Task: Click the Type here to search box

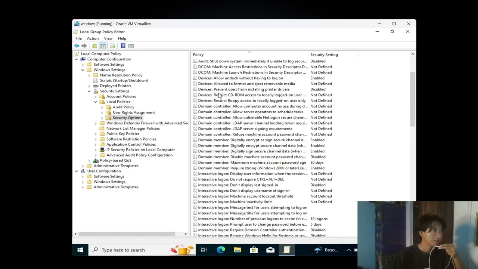Action: (143, 250)
